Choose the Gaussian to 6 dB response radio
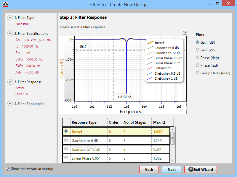 66,140
